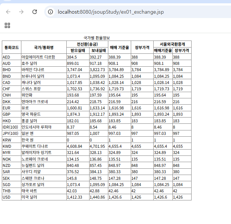The image size is (231, 224).
Task: Click the 서울외국환중개 header
Action: [x=172, y=44]
